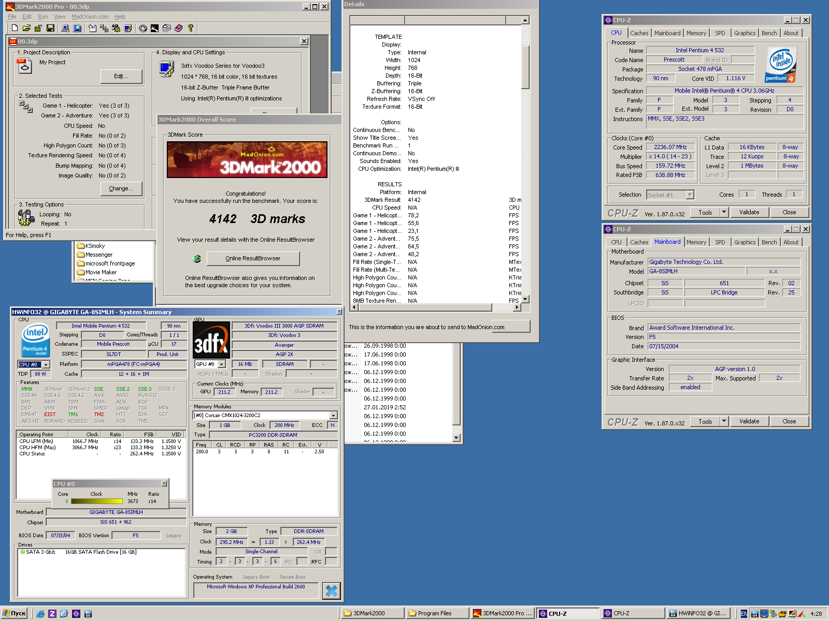The width and height of the screenshot is (829, 621).
Task: Switch to HWiNFO32 taskbar button
Action: (x=697, y=614)
